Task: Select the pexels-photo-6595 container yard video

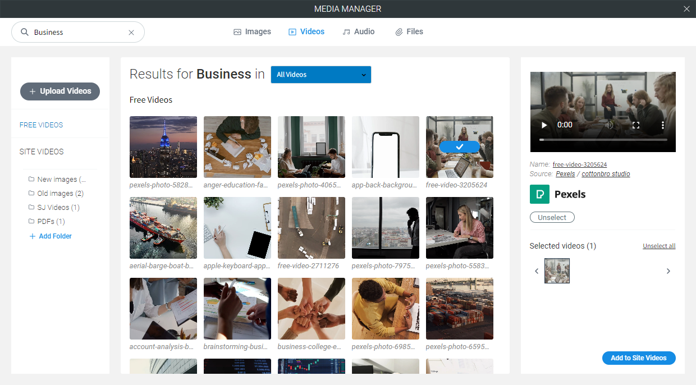Action: point(460,309)
